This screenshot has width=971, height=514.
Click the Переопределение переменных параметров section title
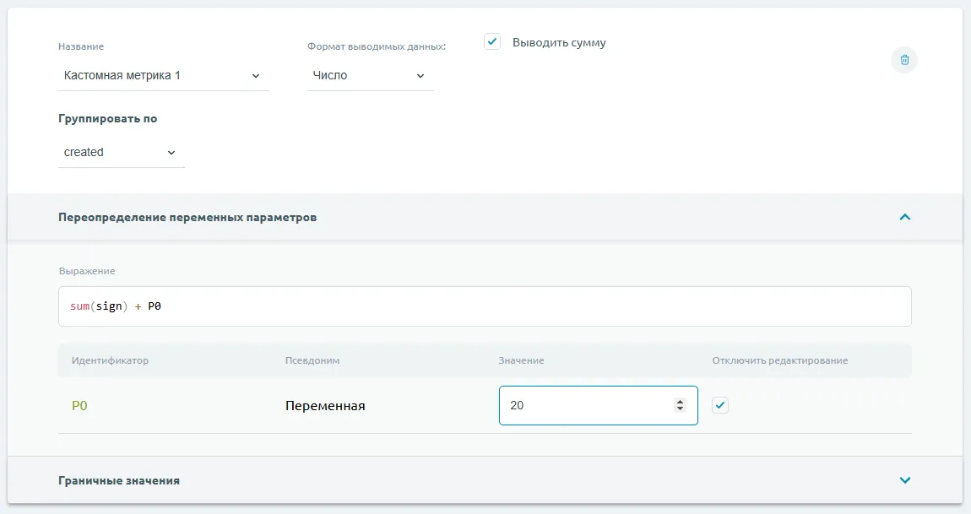click(x=187, y=217)
